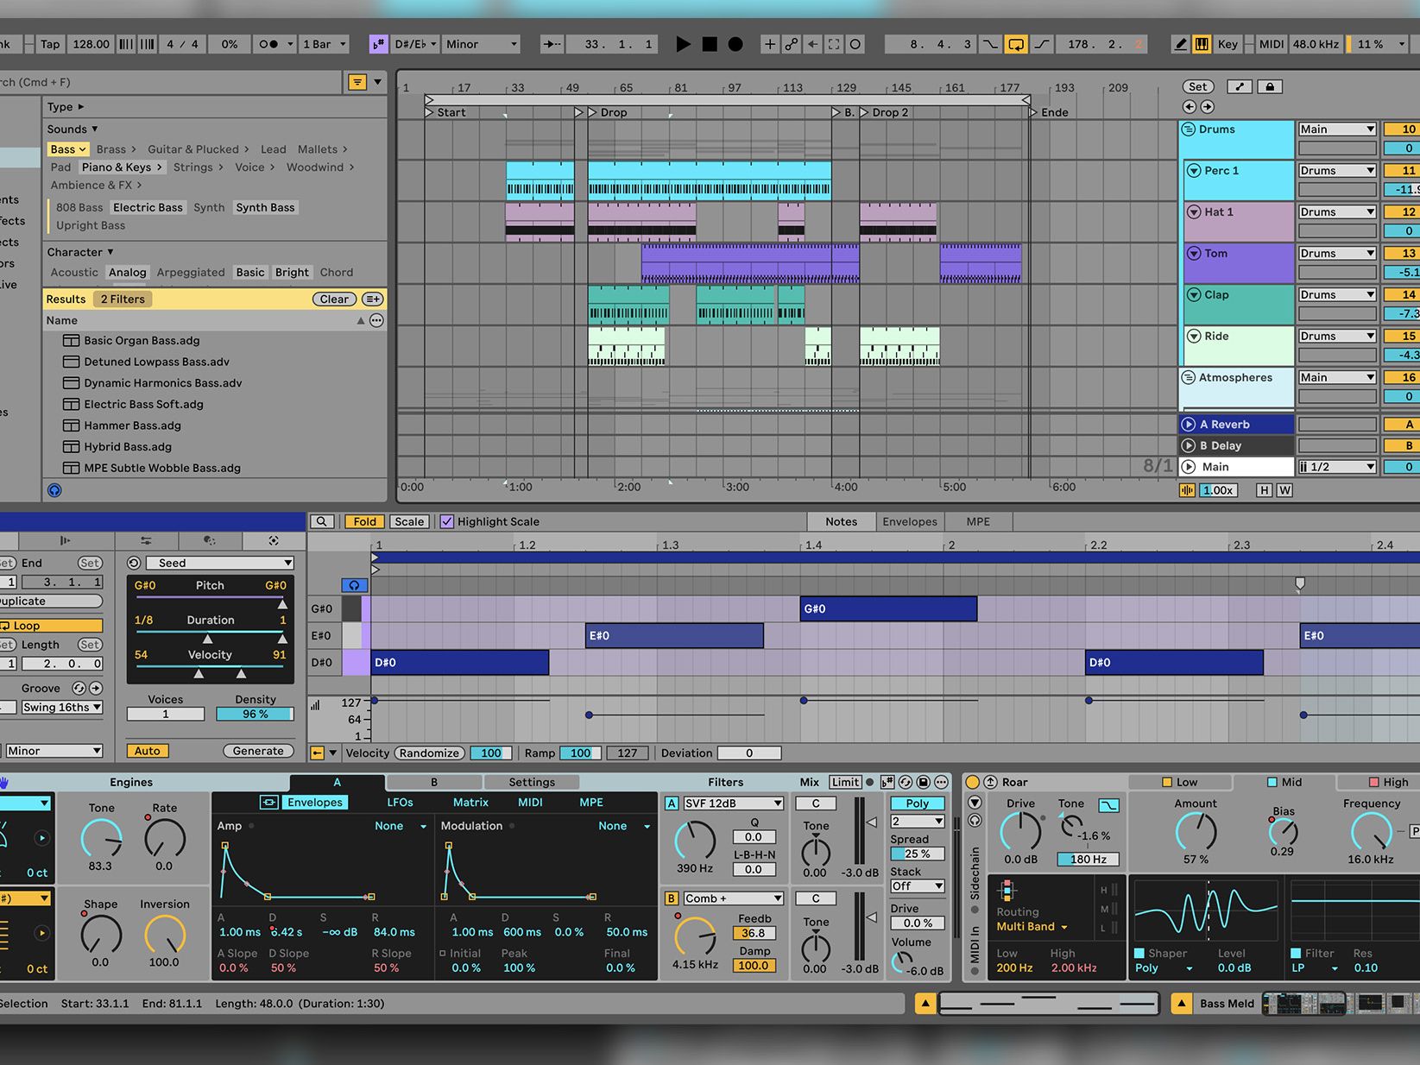Reset the Seed generator circular arrow
This screenshot has height=1065, width=1420.
[x=134, y=563]
